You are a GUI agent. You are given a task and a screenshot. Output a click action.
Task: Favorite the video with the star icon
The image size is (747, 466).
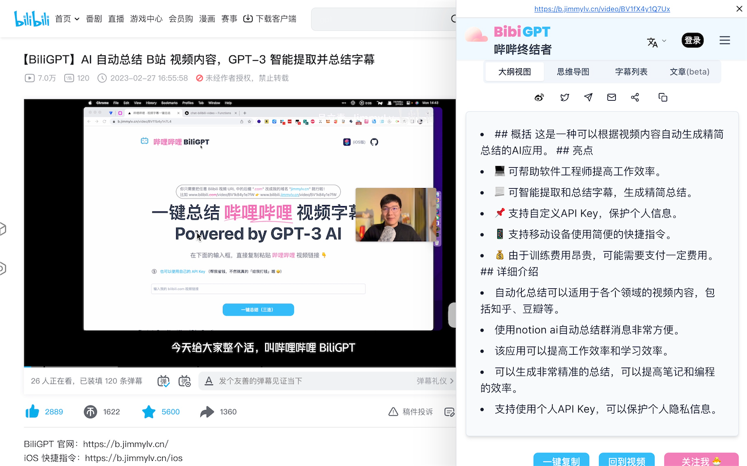(149, 411)
